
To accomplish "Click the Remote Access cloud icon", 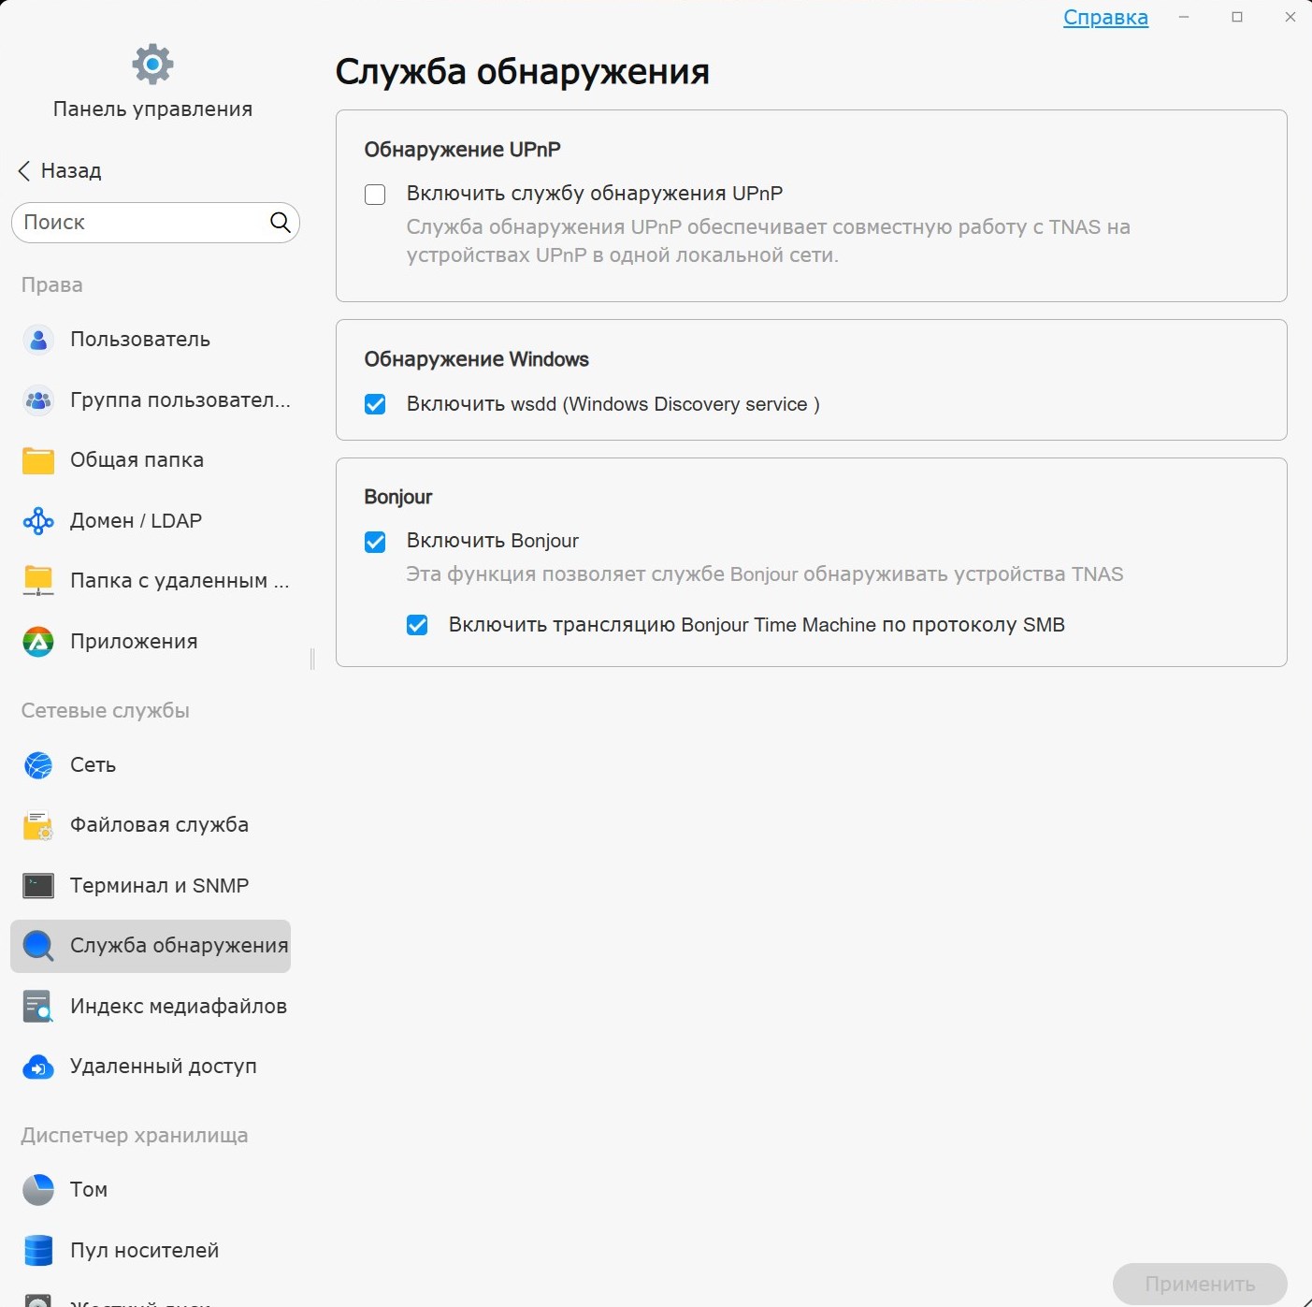I will tap(38, 1067).
